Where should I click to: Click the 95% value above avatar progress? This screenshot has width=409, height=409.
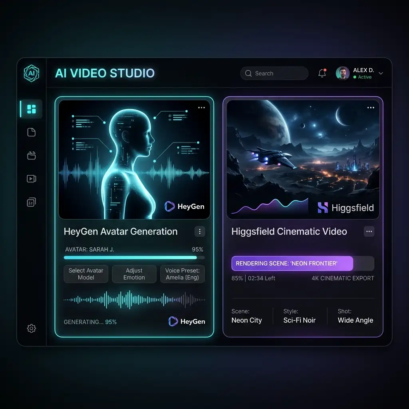coord(197,249)
